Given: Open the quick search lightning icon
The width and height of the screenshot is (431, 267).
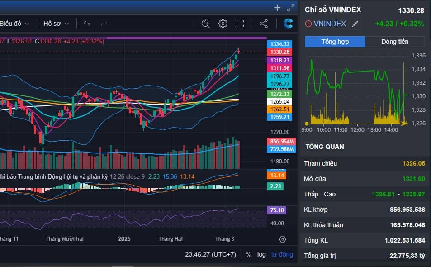Looking at the screenshot, I should [x=205, y=24].
